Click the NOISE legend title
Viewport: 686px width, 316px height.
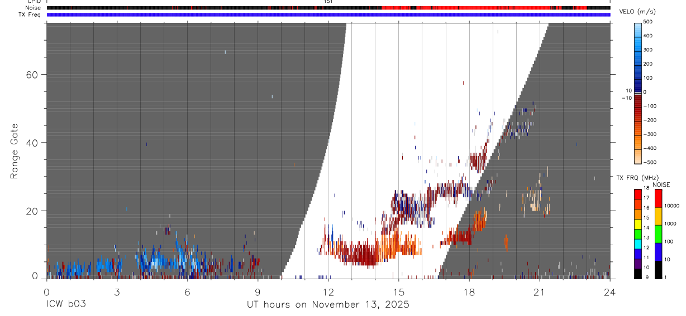point(661,184)
